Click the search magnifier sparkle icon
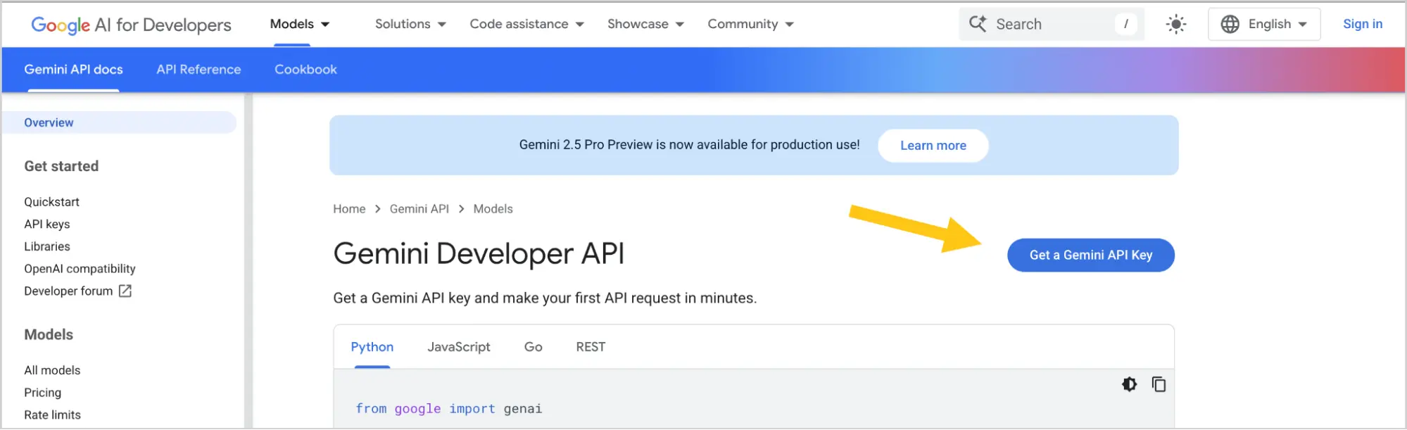The image size is (1407, 430). click(x=978, y=24)
